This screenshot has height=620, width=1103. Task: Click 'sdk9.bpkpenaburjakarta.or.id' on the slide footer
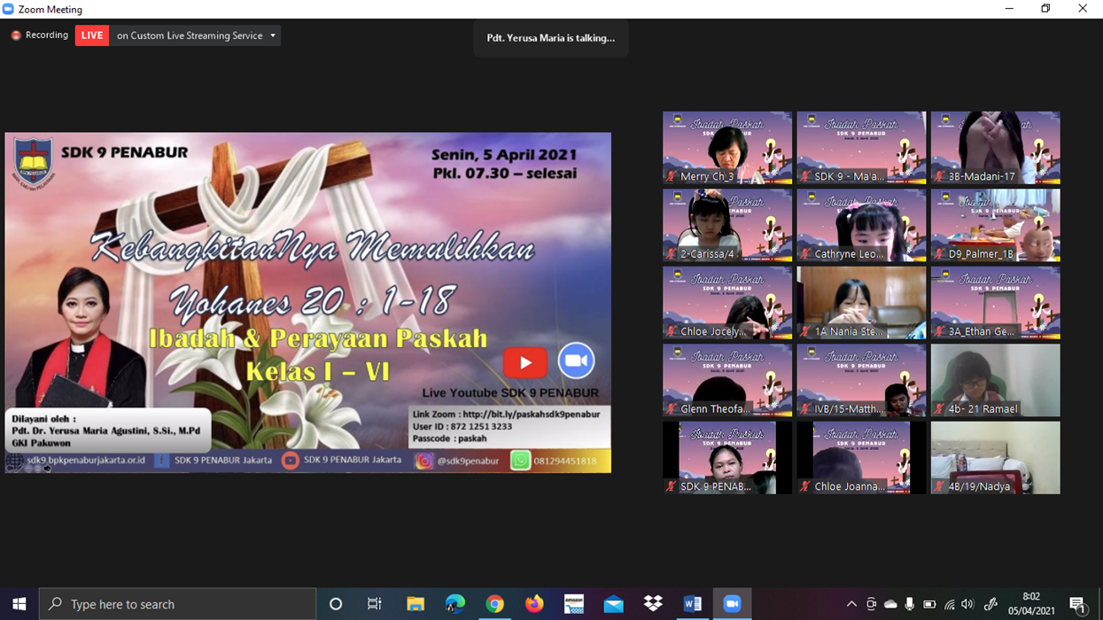tap(86, 461)
